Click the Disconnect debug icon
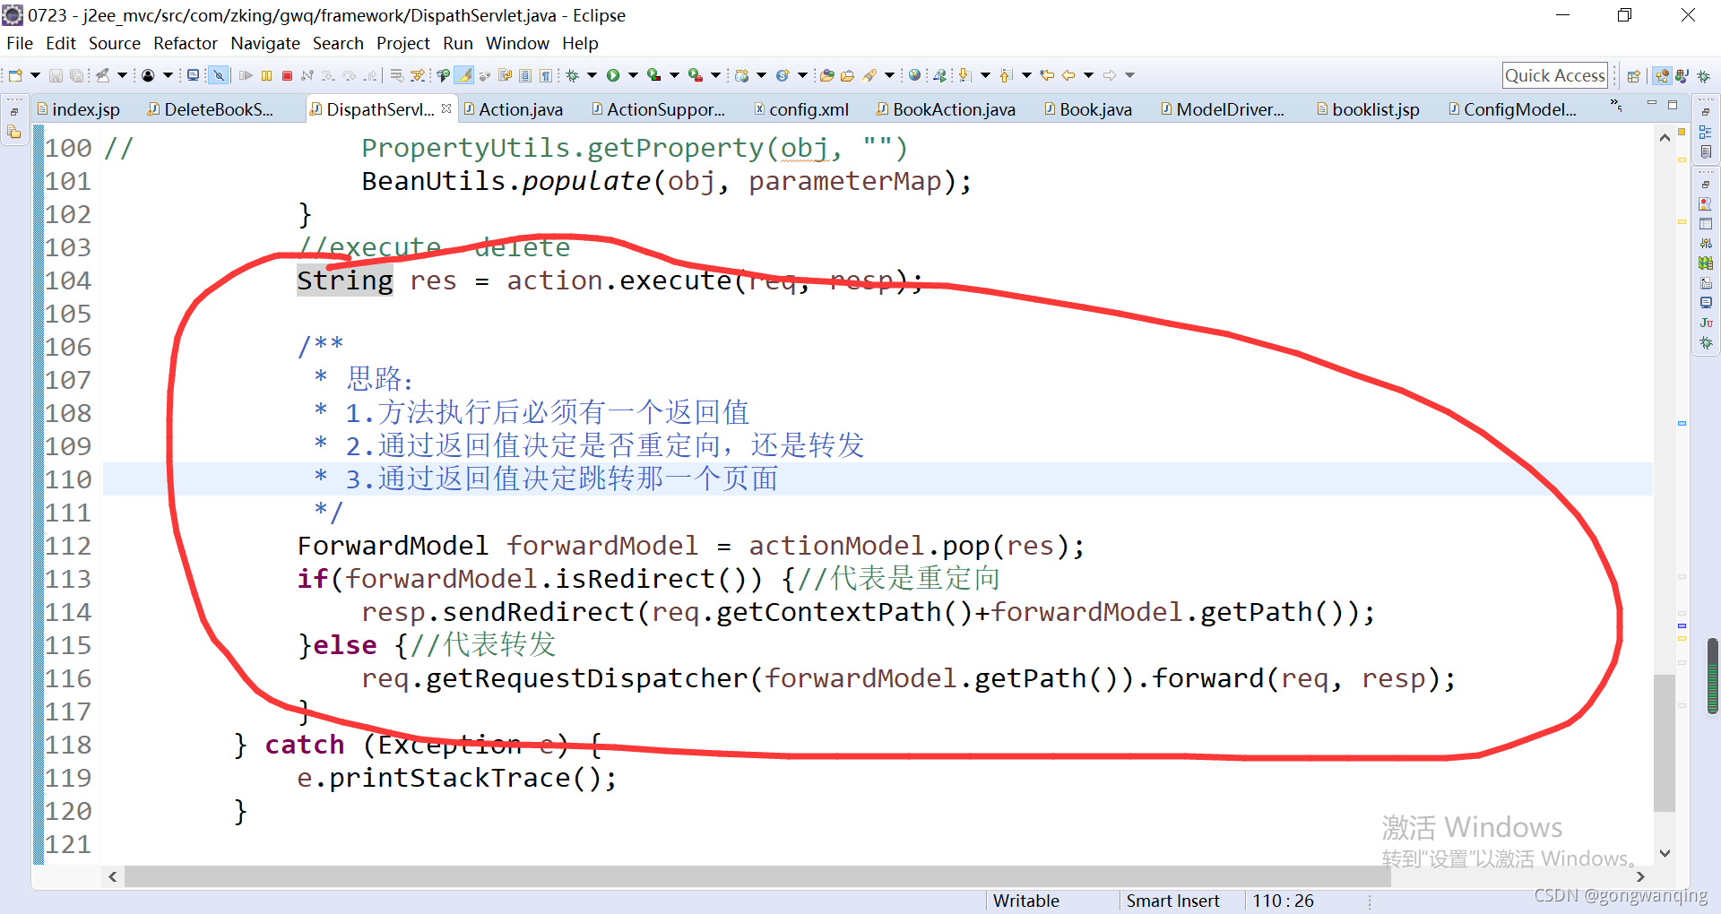This screenshot has width=1721, height=914. (x=307, y=75)
